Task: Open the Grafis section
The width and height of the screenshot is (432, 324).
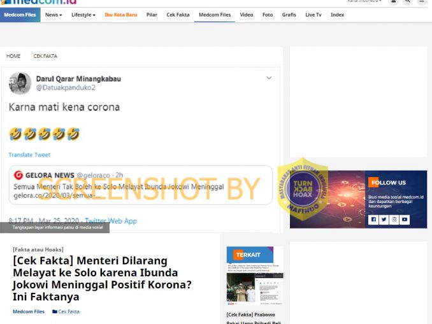Action: tap(289, 15)
